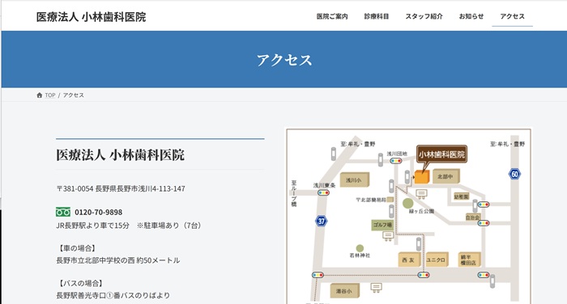Click the 〒北部簡易局 post office label
This screenshot has height=304, width=567.
click(371, 200)
